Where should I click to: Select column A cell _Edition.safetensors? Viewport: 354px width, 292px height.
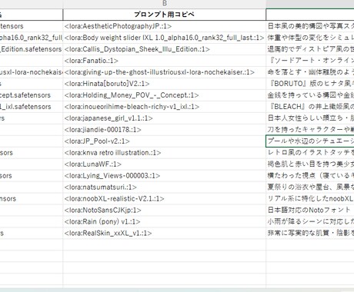[x=32, y=49]
